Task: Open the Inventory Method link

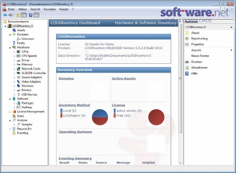Action: click(74, 105)
